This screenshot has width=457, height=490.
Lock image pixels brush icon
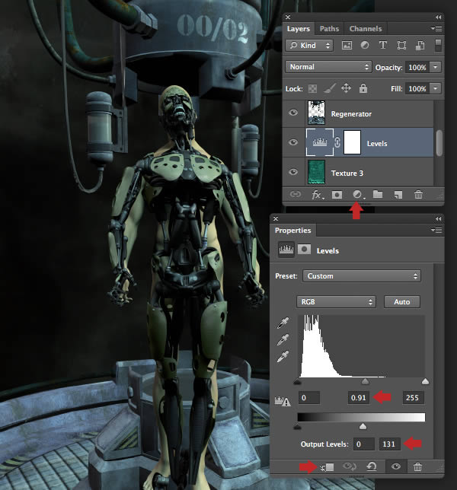[x=329, y=88]
